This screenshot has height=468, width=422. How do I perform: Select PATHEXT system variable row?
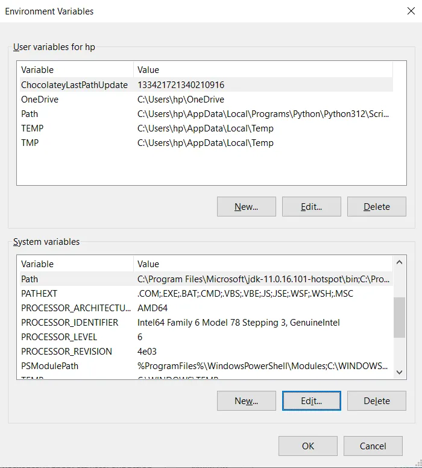pos(39,294)
